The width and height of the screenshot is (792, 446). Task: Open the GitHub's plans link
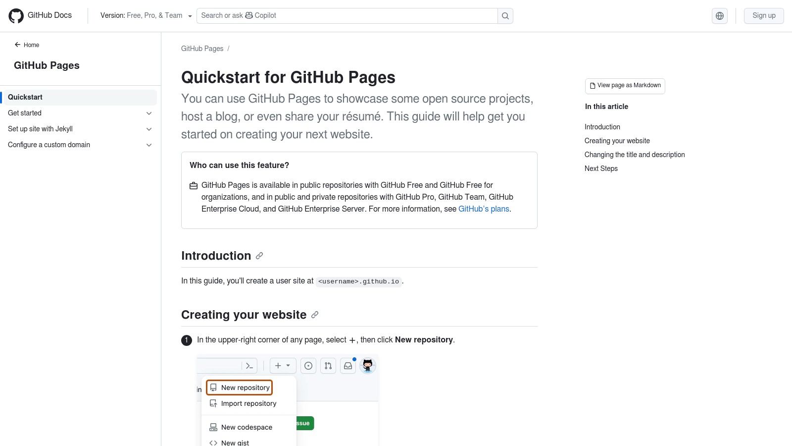483,209
